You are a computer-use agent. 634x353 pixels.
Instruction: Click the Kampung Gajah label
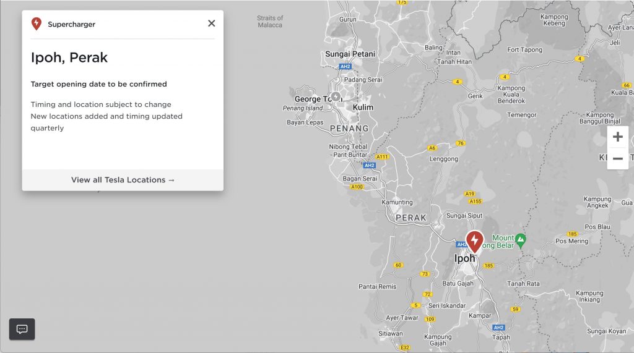coord(438,340)
